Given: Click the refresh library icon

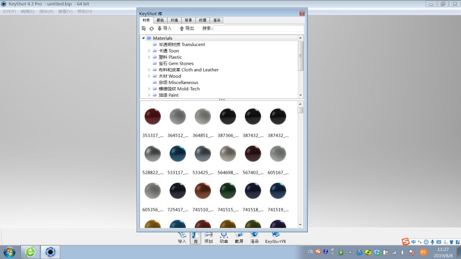Looking at the screenshot, I should pyautogui.click(x=152, y=29).
